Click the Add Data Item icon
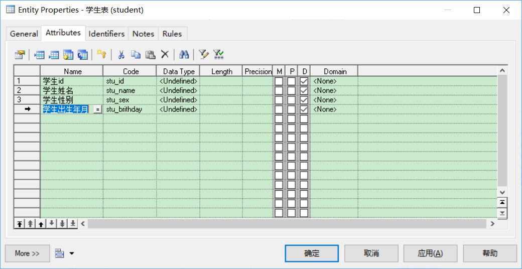Screen dimensions: 522x269 pyautogui.click(x=68, y=55)
